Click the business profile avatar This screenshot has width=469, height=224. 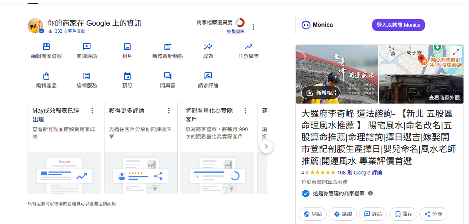click(x=36, y=26)
